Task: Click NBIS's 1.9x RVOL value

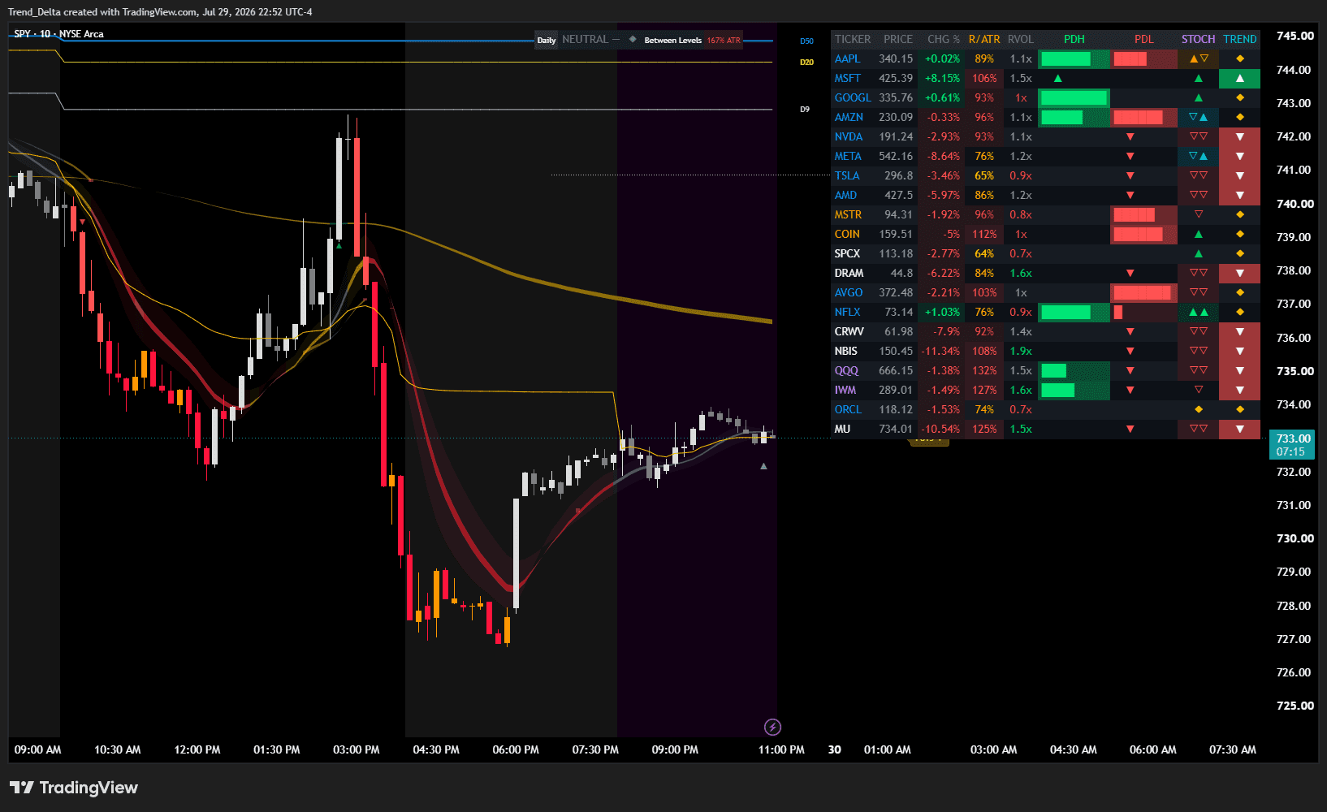Action: point(1021,352)
